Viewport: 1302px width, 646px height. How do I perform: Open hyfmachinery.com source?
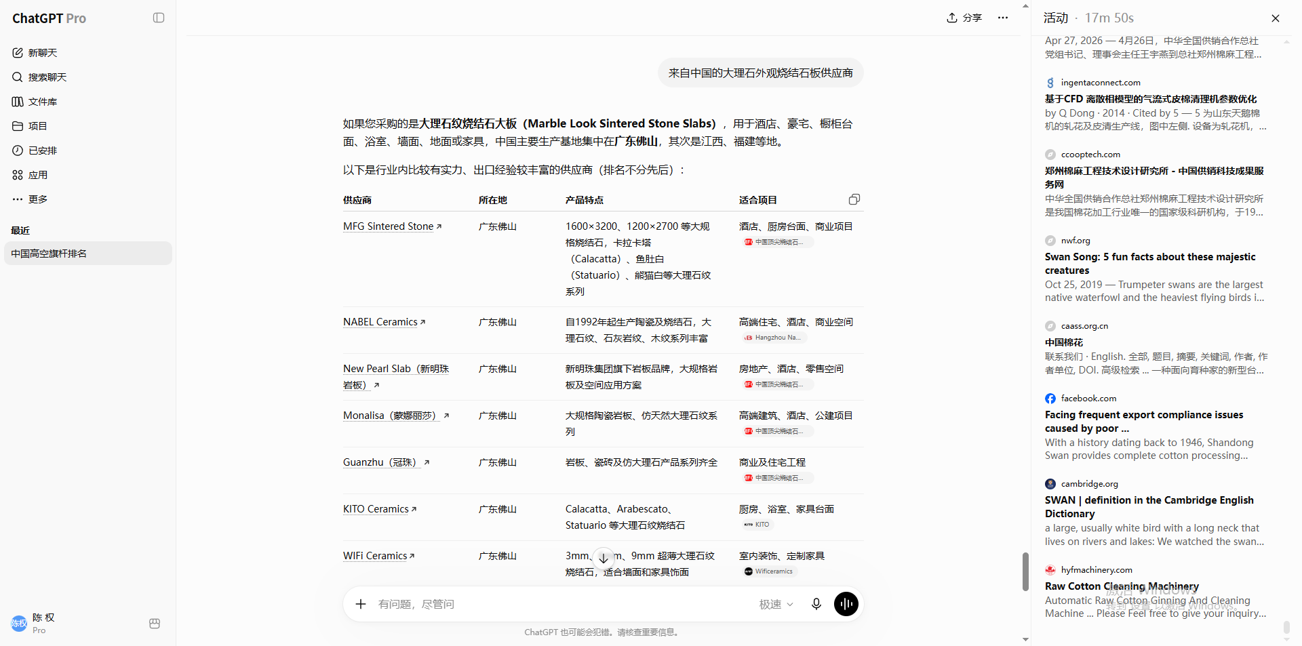[x=1089, y=570]
